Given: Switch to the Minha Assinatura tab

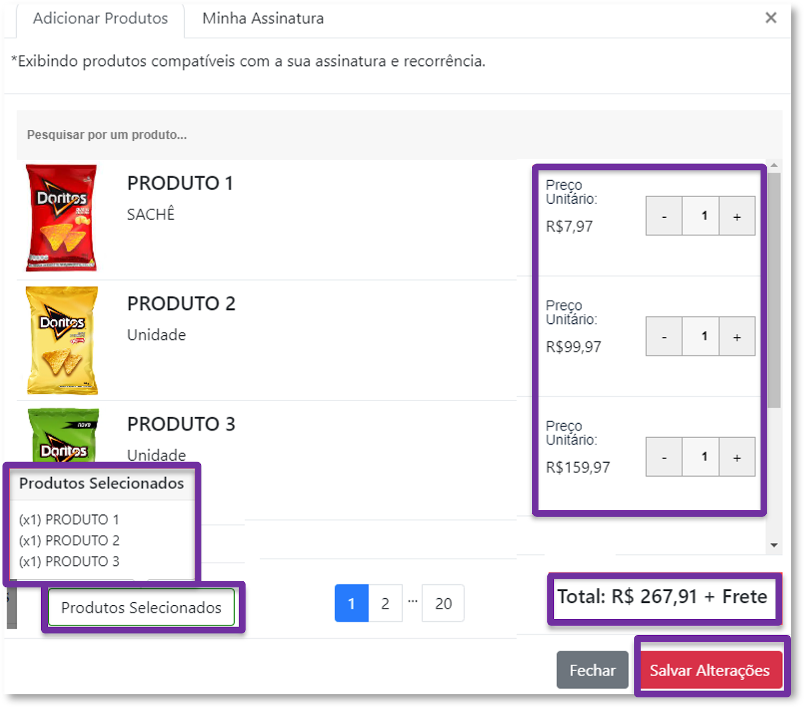Looking at the screenshot, I should [x=263, y=19].
